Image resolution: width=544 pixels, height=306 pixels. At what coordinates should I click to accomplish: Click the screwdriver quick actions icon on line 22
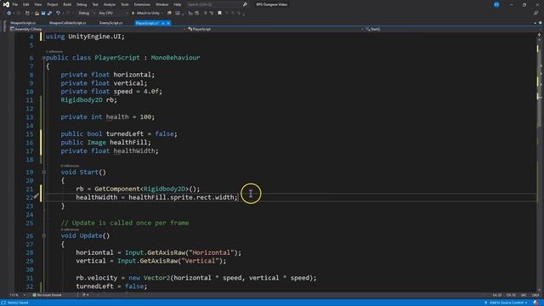point(36,196)
